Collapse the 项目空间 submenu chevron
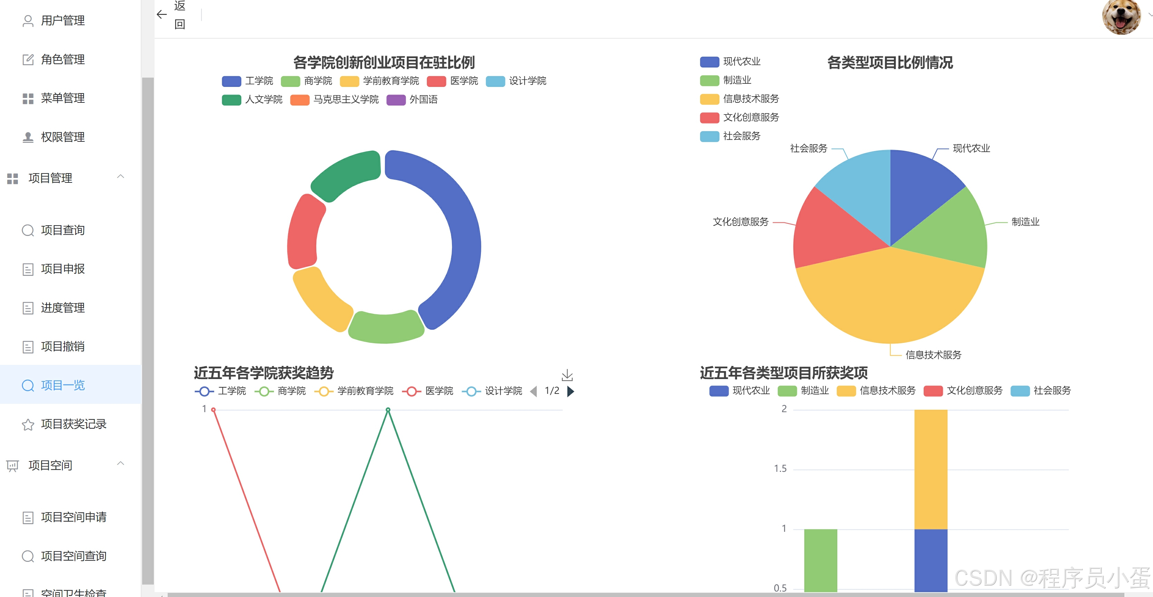This screenshot has width=1153, height=597. click(x=120, y=464)
